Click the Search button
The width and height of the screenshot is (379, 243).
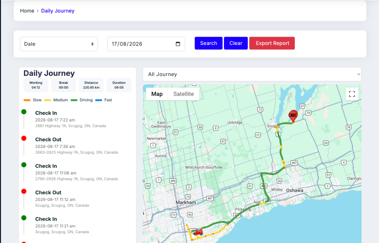(209, 43)
